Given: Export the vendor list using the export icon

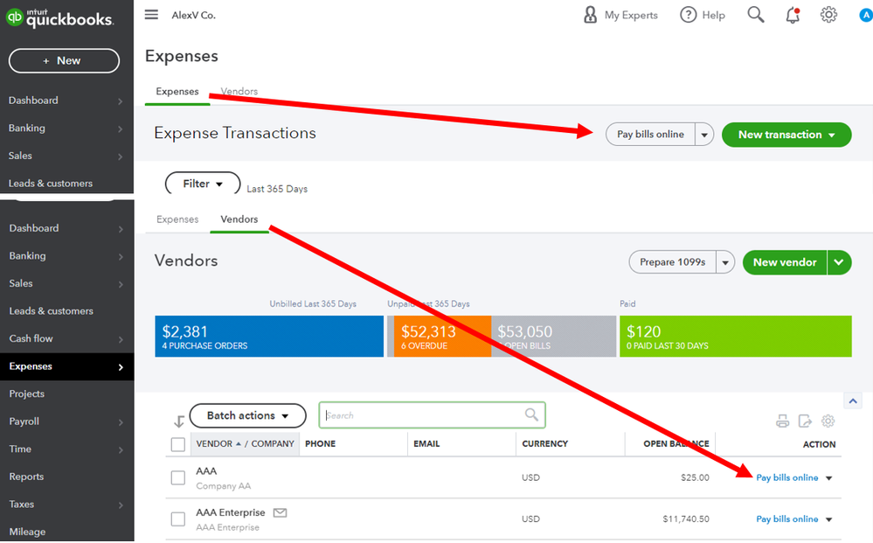Looking at the screenshot, I should 805,421.
